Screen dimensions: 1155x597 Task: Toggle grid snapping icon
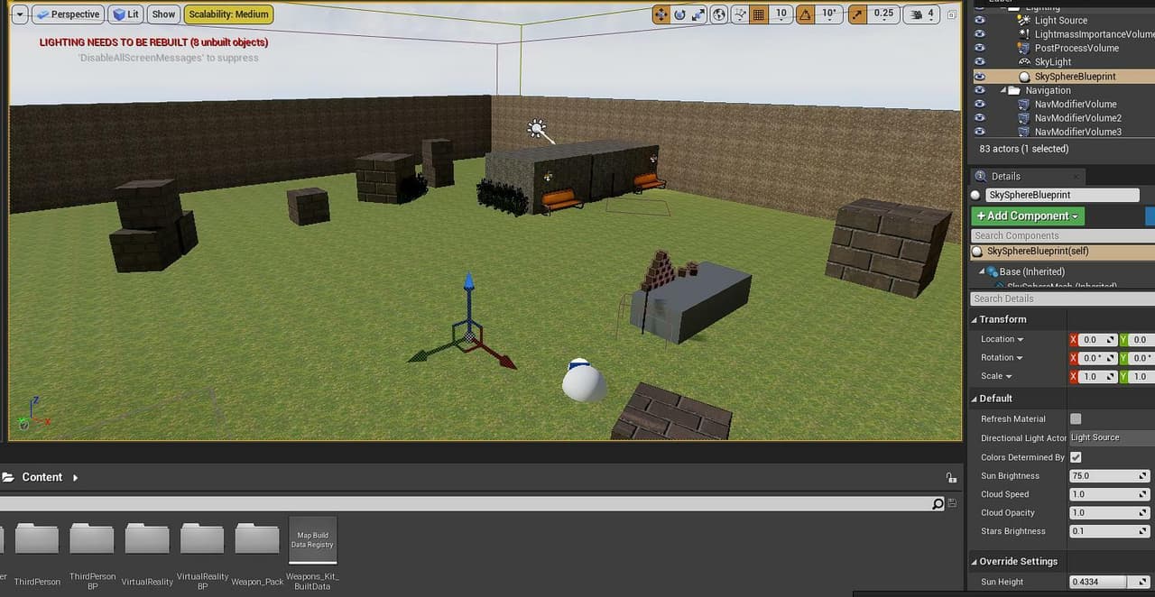pos(759,14)
